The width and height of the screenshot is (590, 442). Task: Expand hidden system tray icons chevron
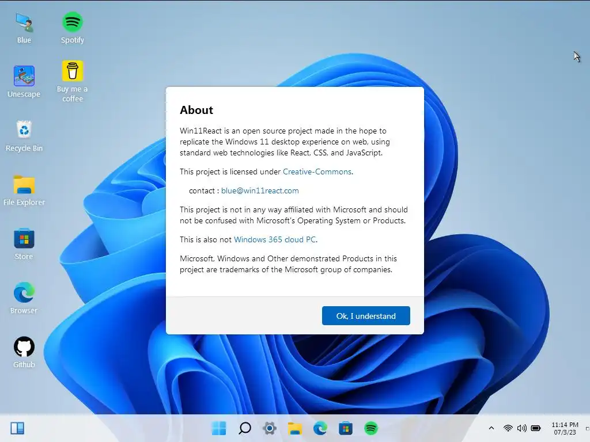pyautogui.click(x=491, y=428)
